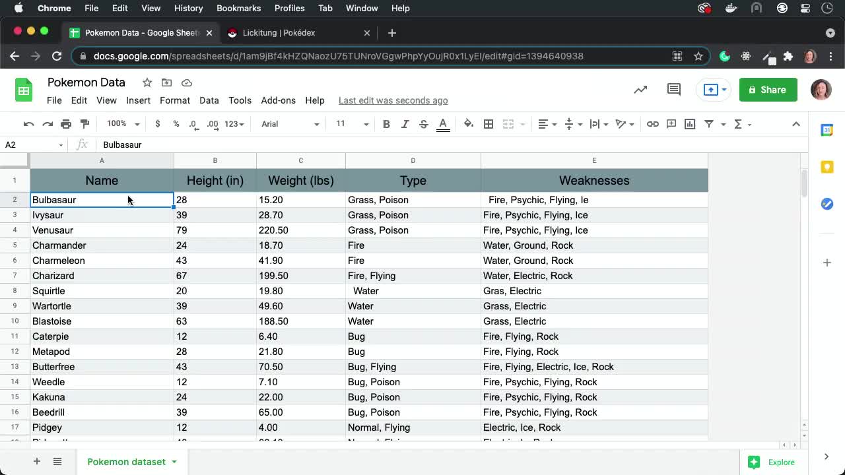Star the Pokemon Data document

click(147, 82)
